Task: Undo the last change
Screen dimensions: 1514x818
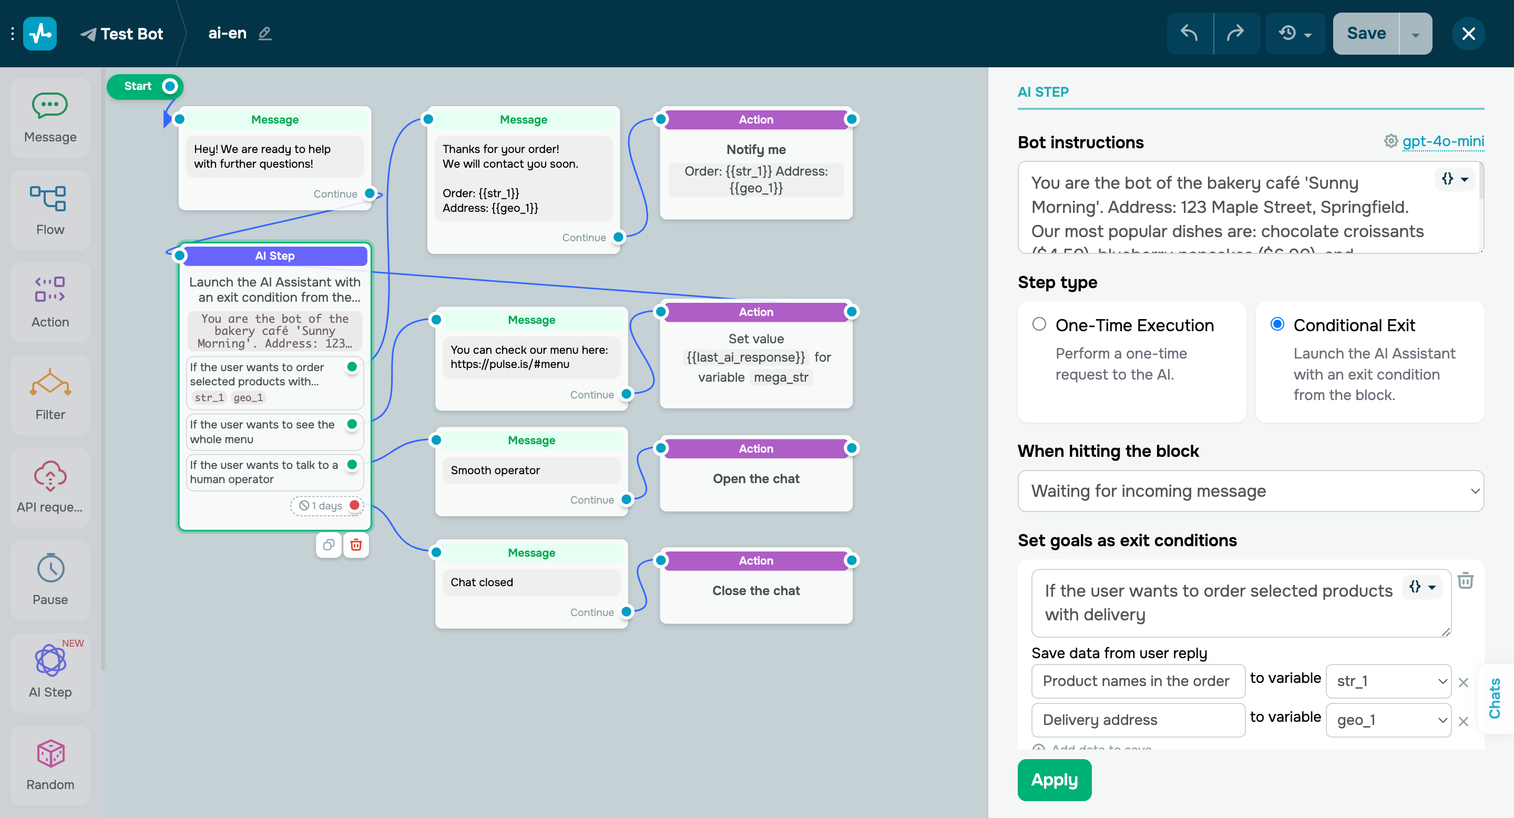Action: [x=1189, y=34]
